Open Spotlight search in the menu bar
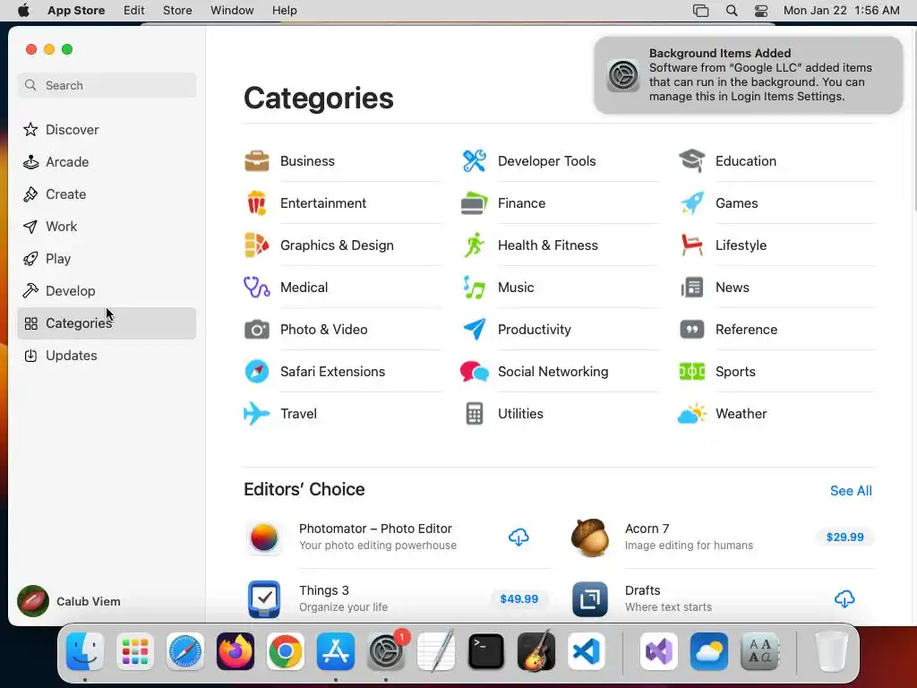This screenshot has width=917, height=688. click(x=731, y=11)
